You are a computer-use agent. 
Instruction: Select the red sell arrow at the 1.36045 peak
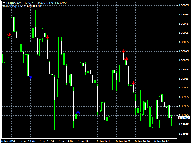tap(124, 51)
